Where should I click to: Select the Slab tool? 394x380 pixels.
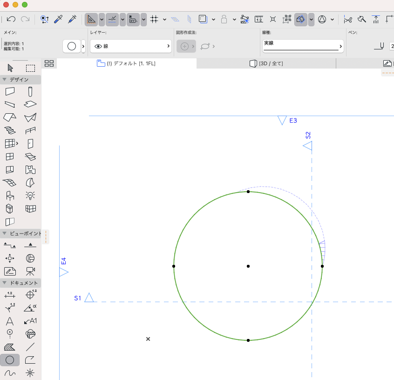[x=30, y=104]
